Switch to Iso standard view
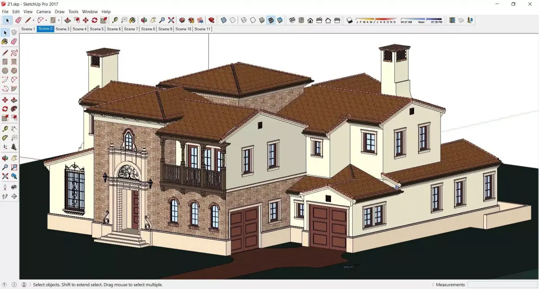The image size is (539, 289). 292,20
